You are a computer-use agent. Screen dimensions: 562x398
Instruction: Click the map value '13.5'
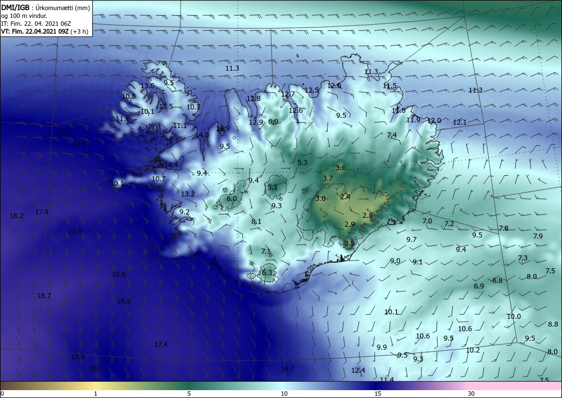[166, 106]
